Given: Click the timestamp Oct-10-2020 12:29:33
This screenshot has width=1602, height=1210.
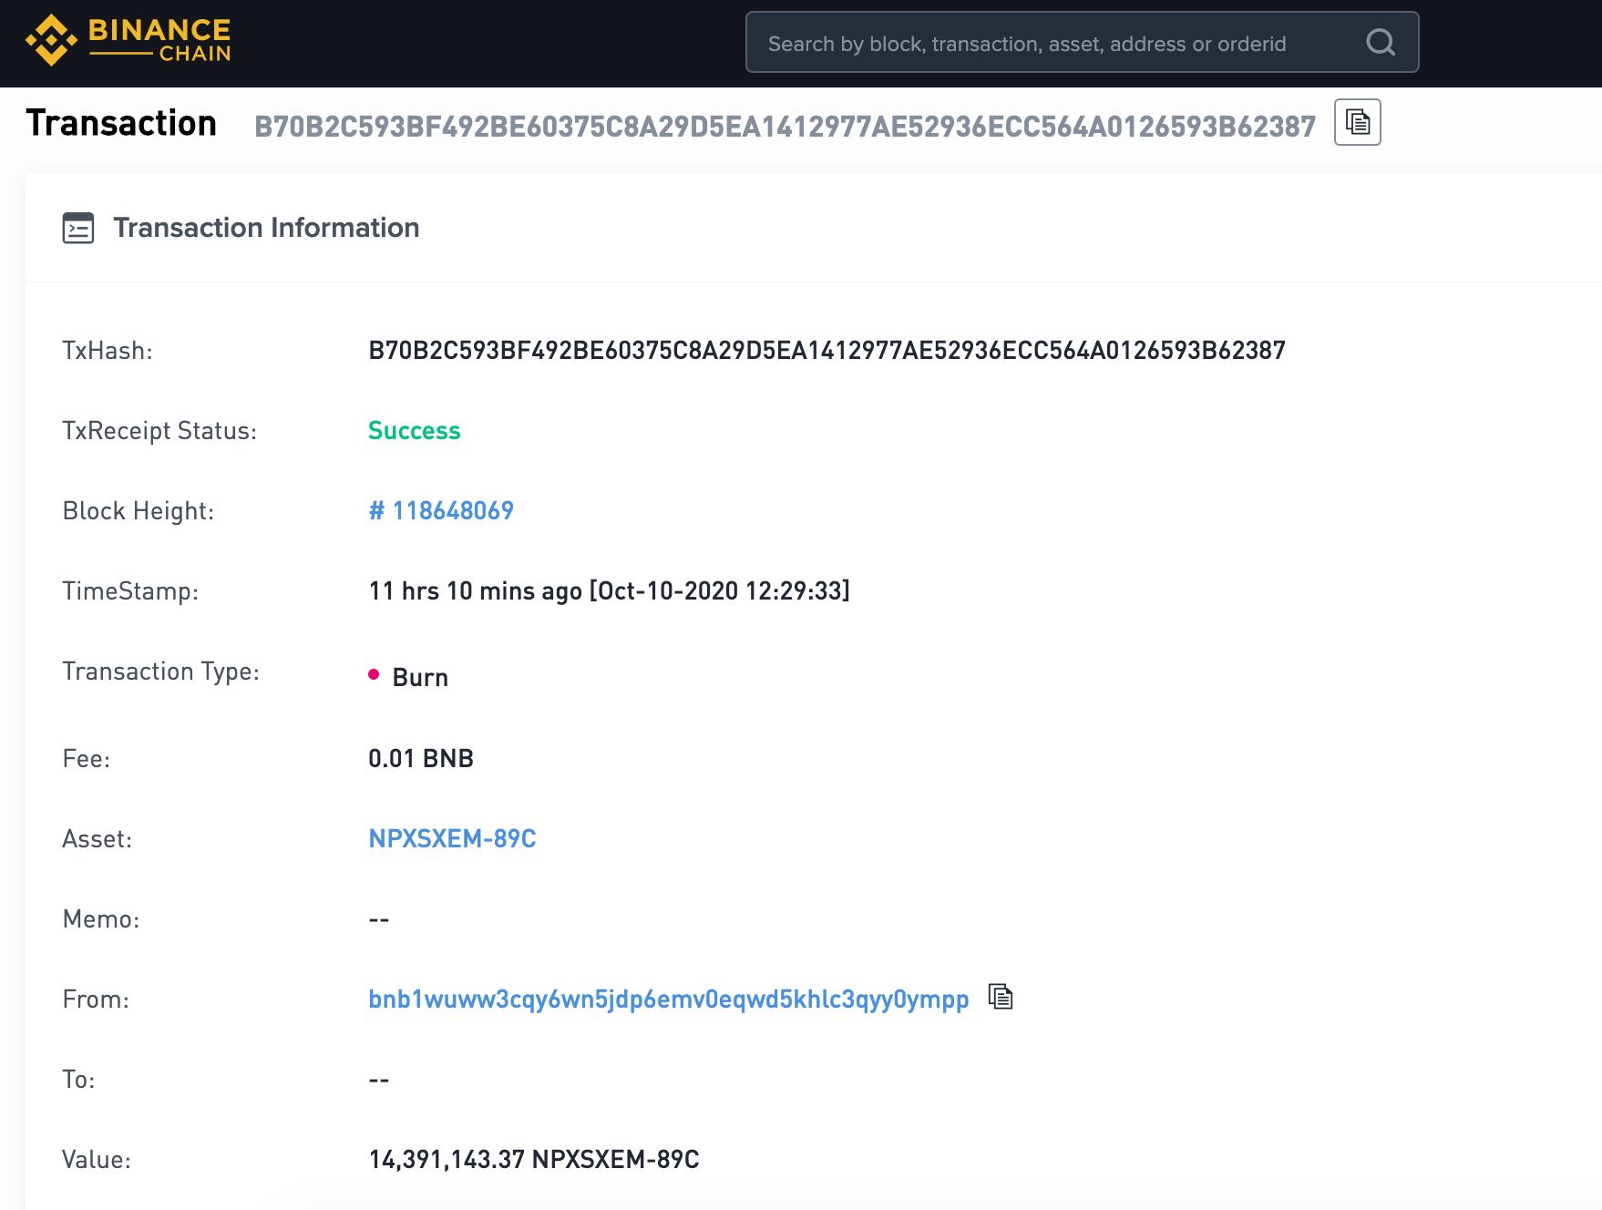Looking at the screenshot, I should (x=719, y=591).
